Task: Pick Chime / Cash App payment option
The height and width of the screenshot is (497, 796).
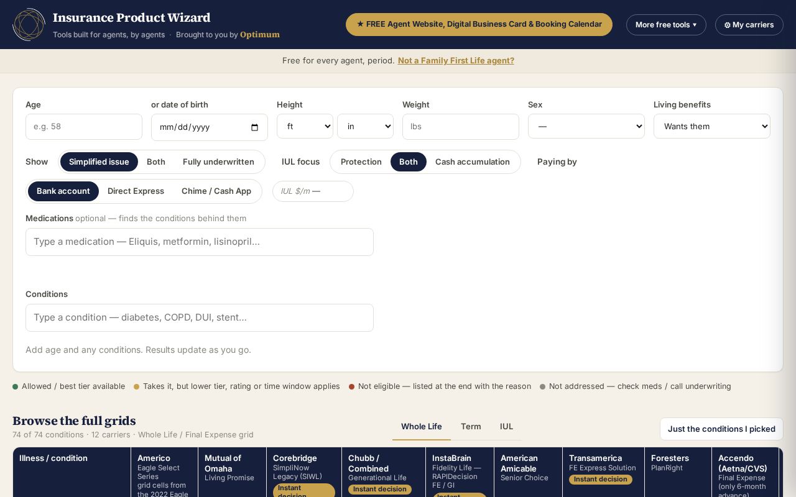Action: pos(216,191)
